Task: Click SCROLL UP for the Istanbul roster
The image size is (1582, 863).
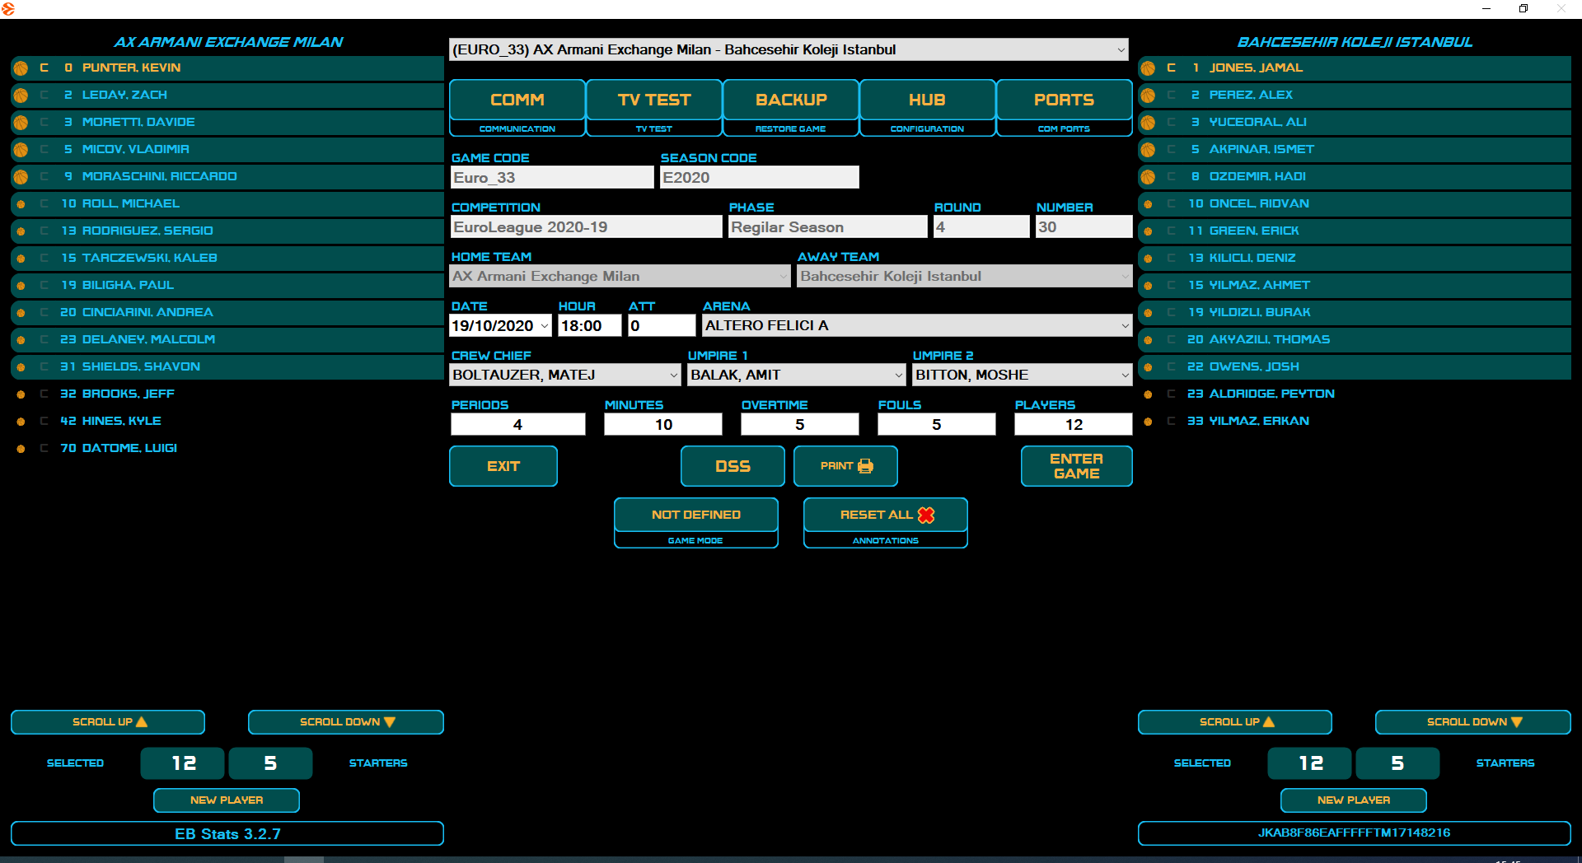Action: [1235, 722]
